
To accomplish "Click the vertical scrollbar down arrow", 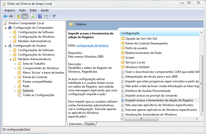I will click(201, 115).
